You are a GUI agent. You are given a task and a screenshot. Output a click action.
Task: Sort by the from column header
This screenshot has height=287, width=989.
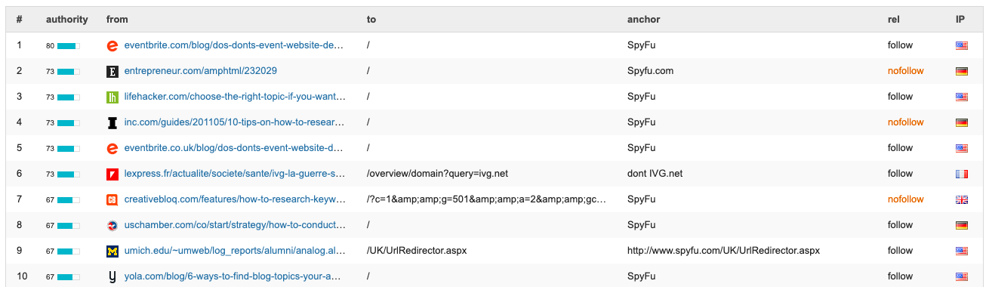(117, 20)
